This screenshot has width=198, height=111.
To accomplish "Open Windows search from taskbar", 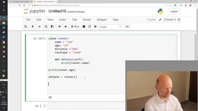I will tap(4, 6).
